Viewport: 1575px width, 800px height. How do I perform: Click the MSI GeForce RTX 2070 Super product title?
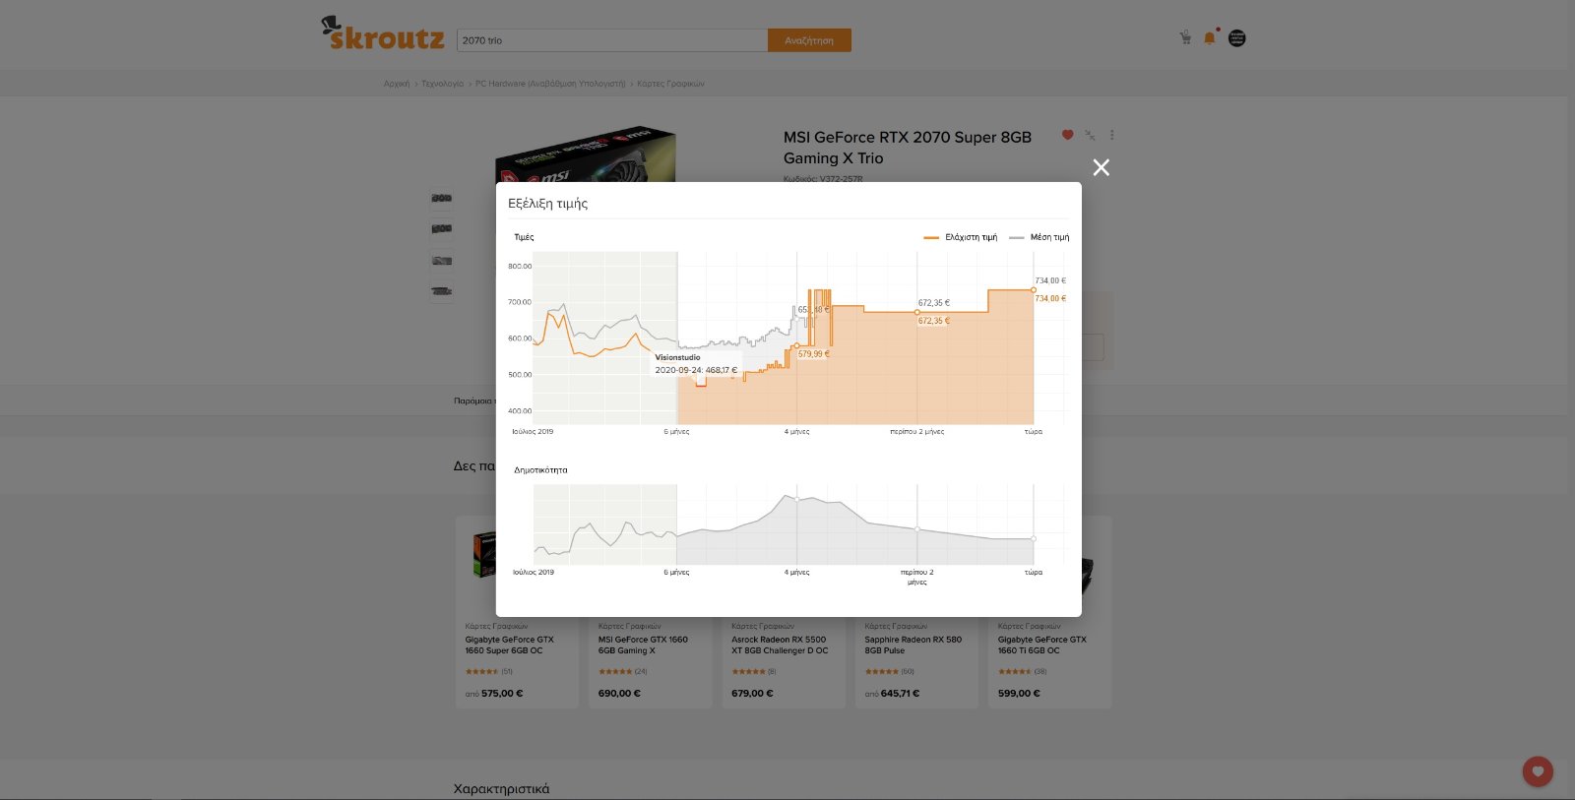pyautogui.click(x=908, y=148)
